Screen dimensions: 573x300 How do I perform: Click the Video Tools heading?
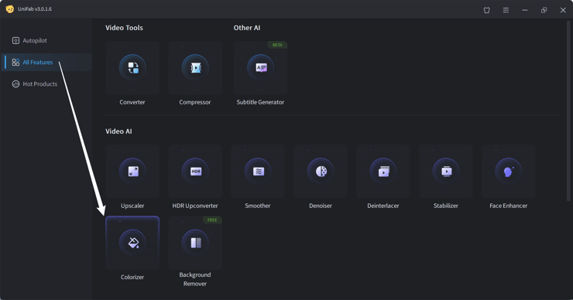point(124,28)
